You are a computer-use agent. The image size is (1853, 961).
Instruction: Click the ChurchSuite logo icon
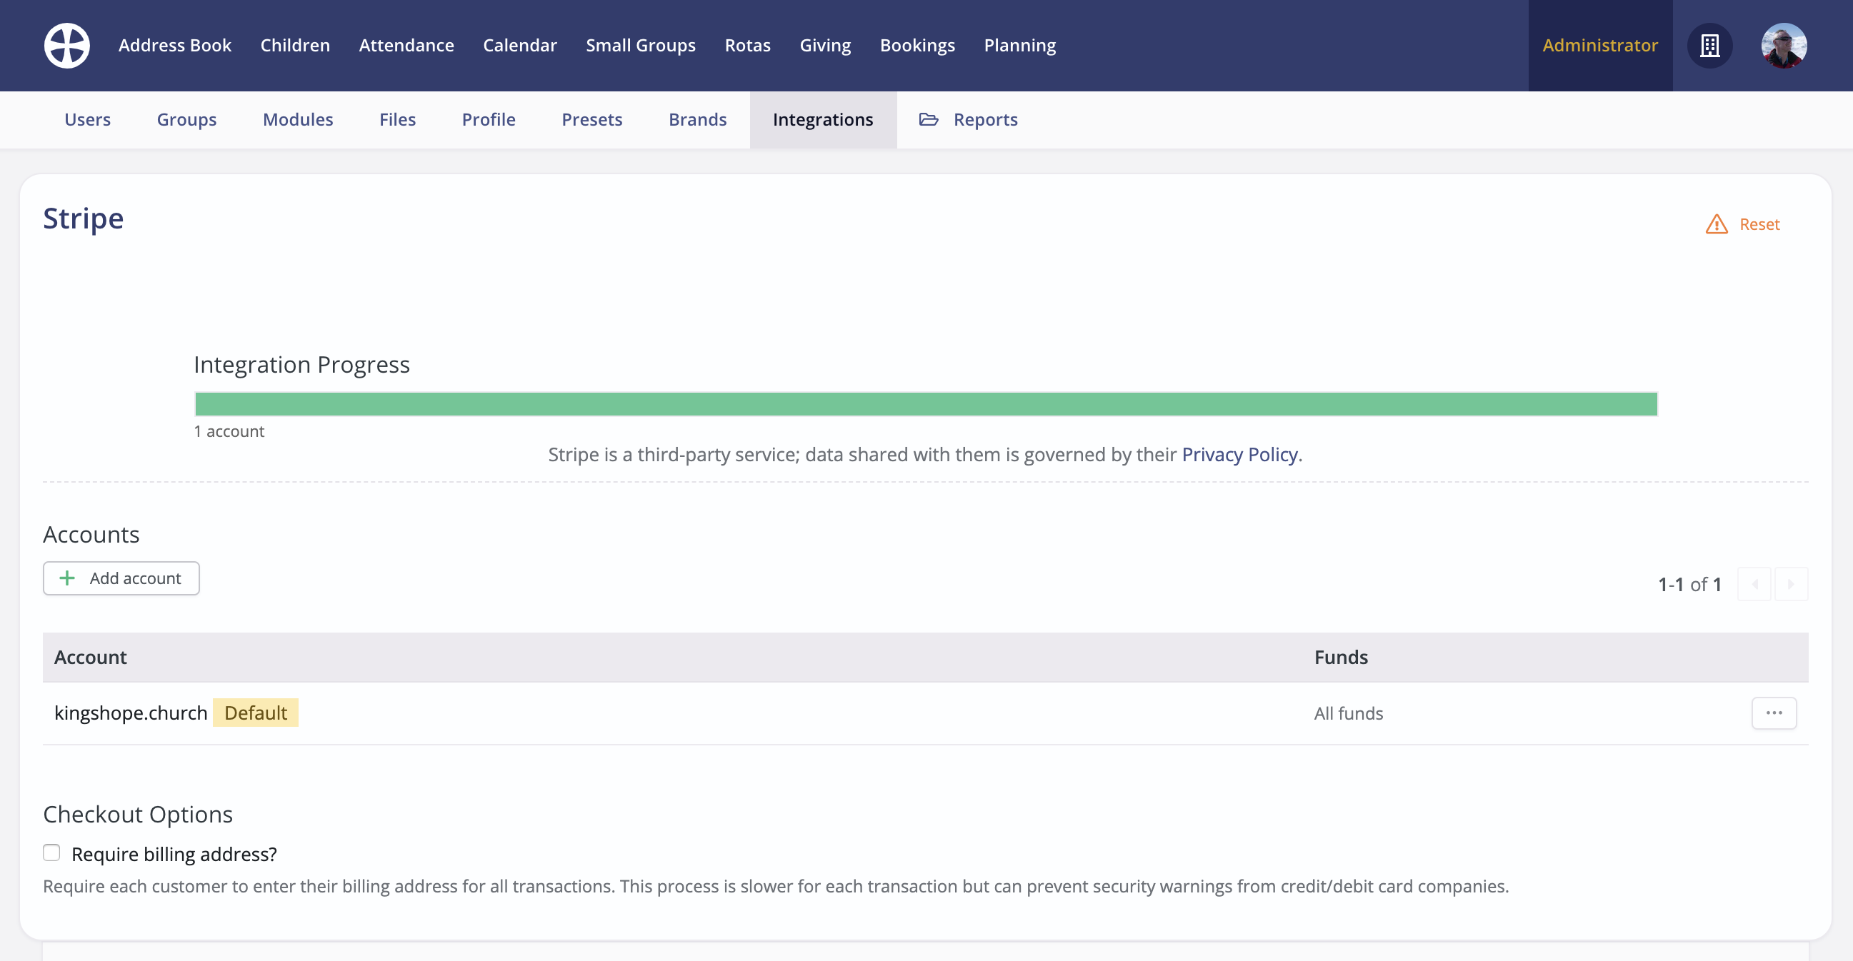67,45
